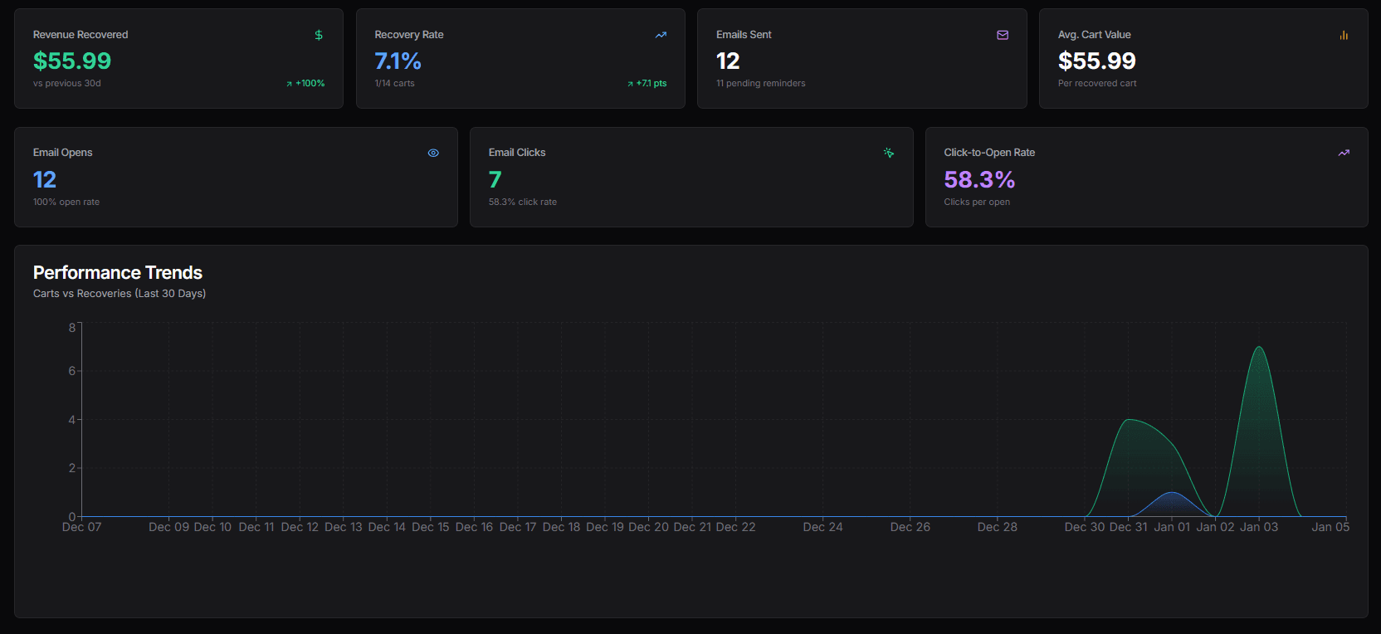Viewport: 1381px width, 634px height.
Task: Click the green 7 email clicks value
Action: click(495, 179)
